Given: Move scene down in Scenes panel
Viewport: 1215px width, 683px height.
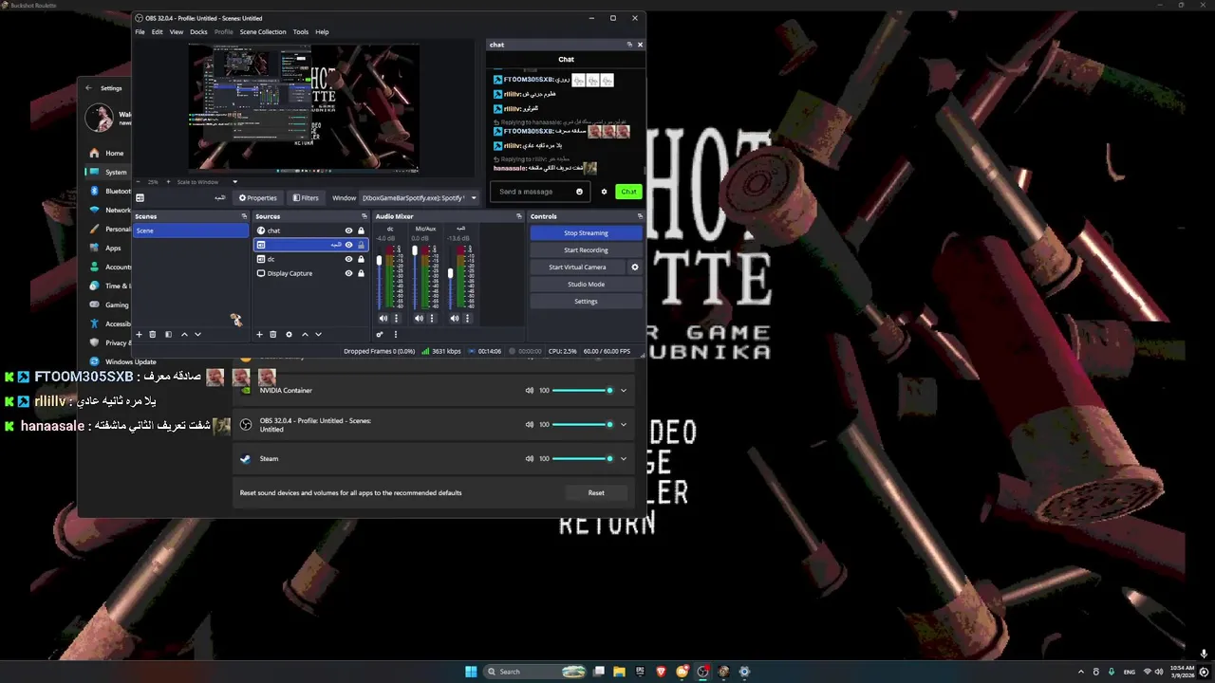Looking at the screenshot, I should pyautogui.click(x=197, y=334).
